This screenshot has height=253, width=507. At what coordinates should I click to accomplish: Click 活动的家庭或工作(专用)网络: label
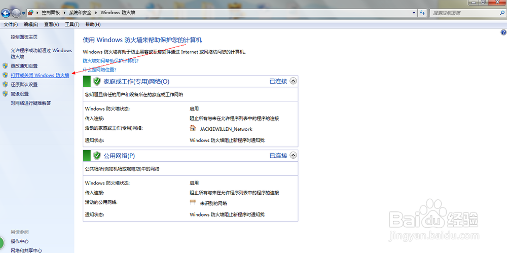tap(114, 128)
